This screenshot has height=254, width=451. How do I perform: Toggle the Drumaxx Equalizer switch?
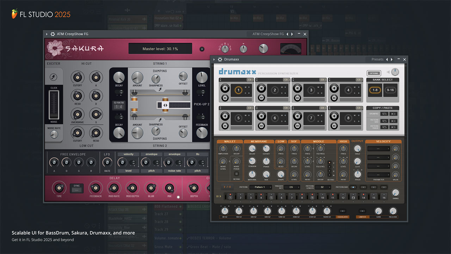point(342,211)
